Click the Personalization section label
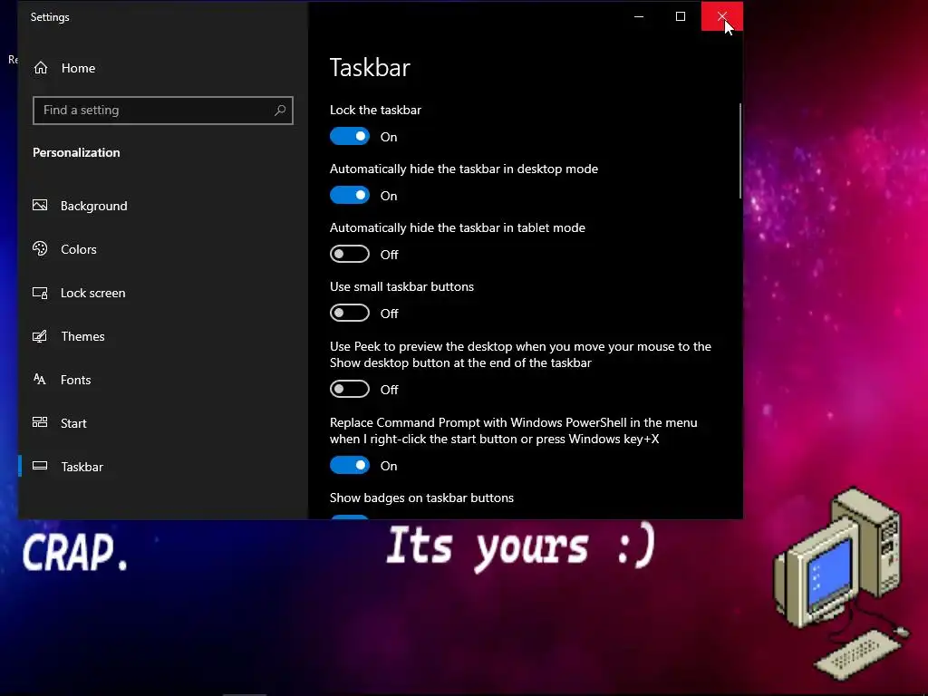The image size is (928, 696). 76,152
